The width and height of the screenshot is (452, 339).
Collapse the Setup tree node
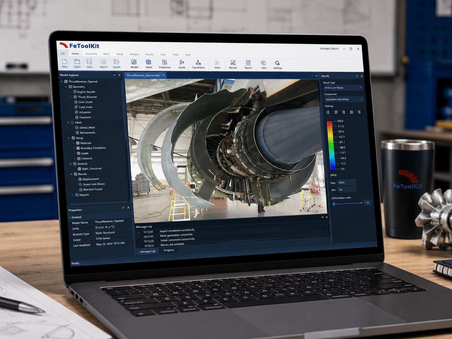[69, 138]
